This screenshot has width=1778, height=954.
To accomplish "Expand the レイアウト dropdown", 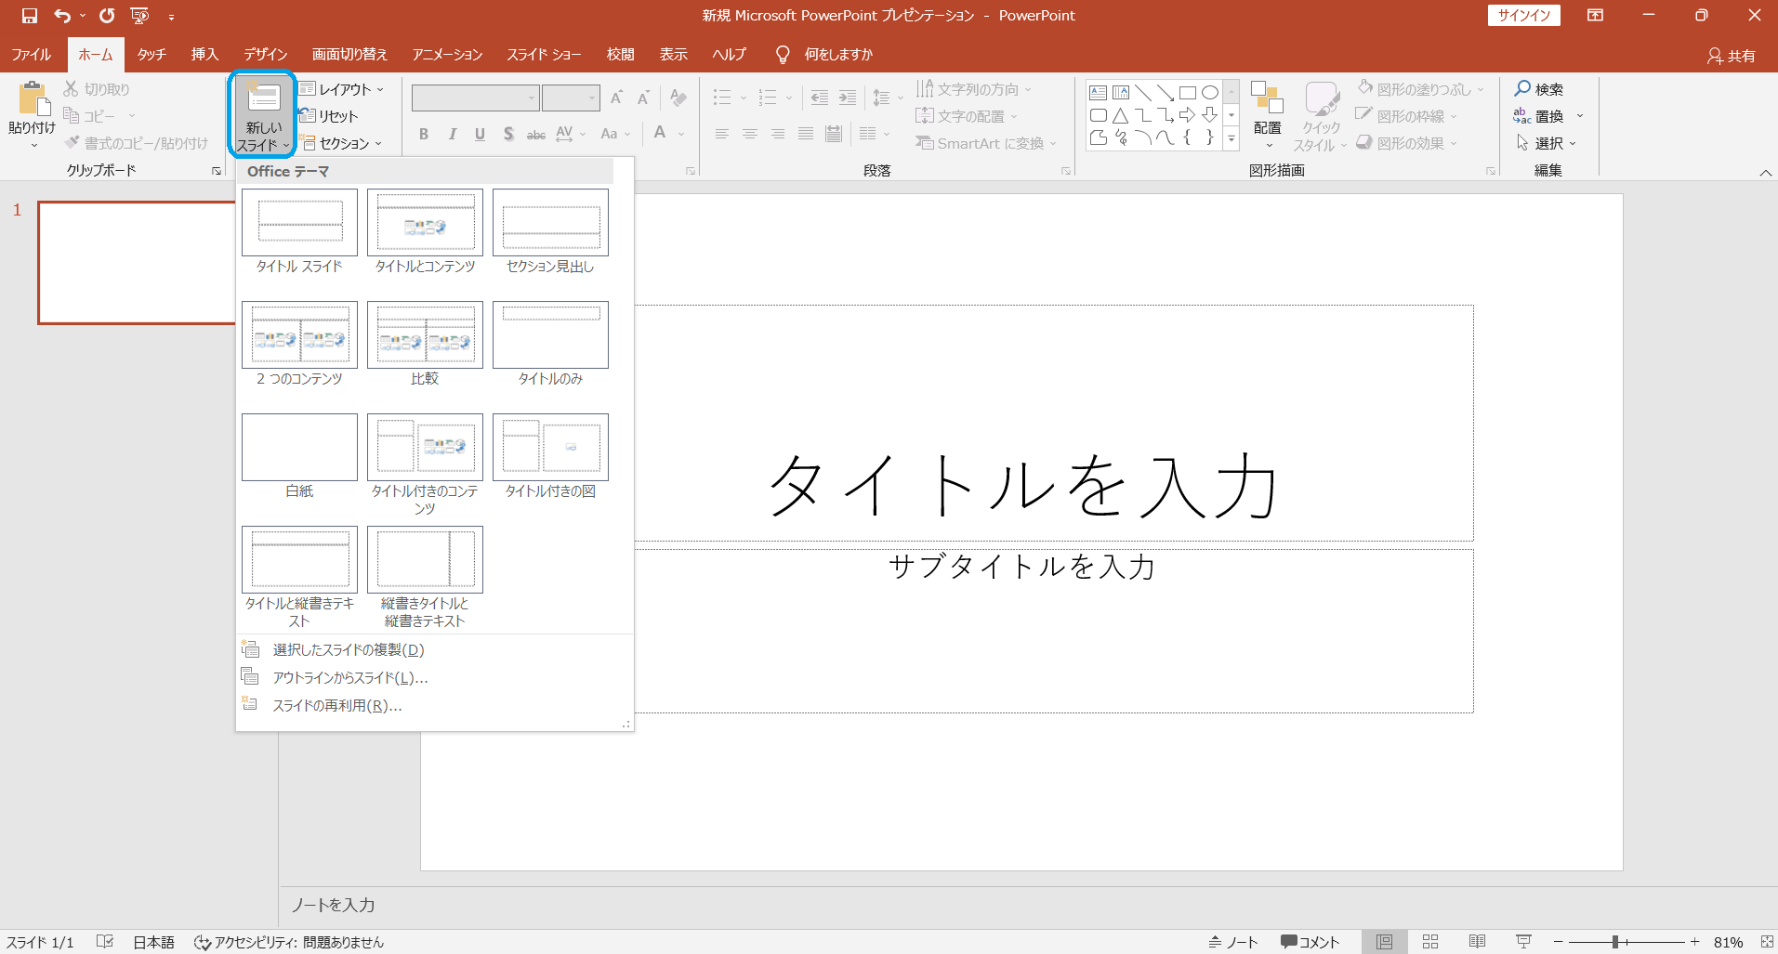I will click(x=341, y=89).
